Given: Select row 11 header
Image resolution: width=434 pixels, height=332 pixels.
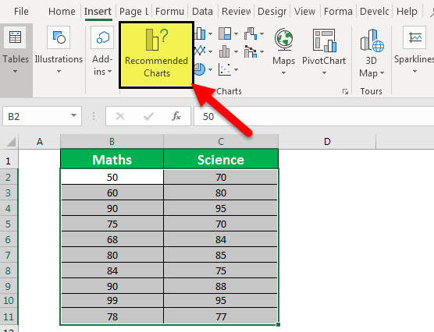Looking at the screenshot, I should tap(9, 316).
